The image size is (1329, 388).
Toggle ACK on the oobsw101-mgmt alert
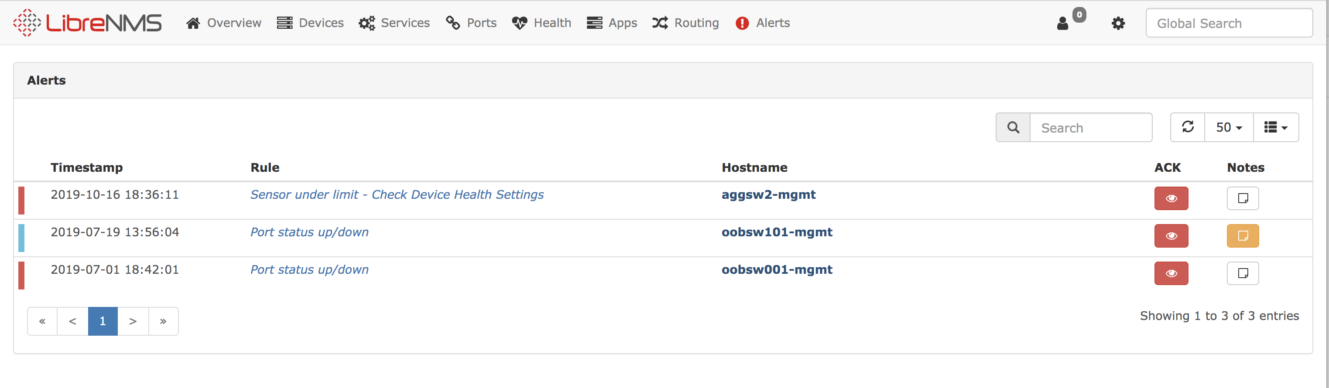click(1171, 236)
